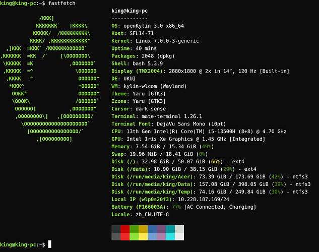319x252 pixels.
Task: Click the Shell value 'bash 5.3.9'
Action: 148,64
